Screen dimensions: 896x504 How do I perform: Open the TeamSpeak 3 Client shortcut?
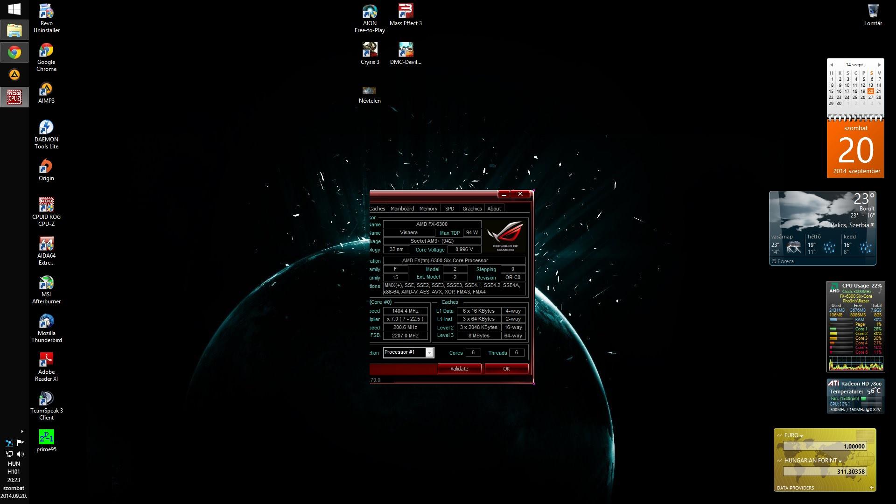pyautogui.click(x=46, y=399)
